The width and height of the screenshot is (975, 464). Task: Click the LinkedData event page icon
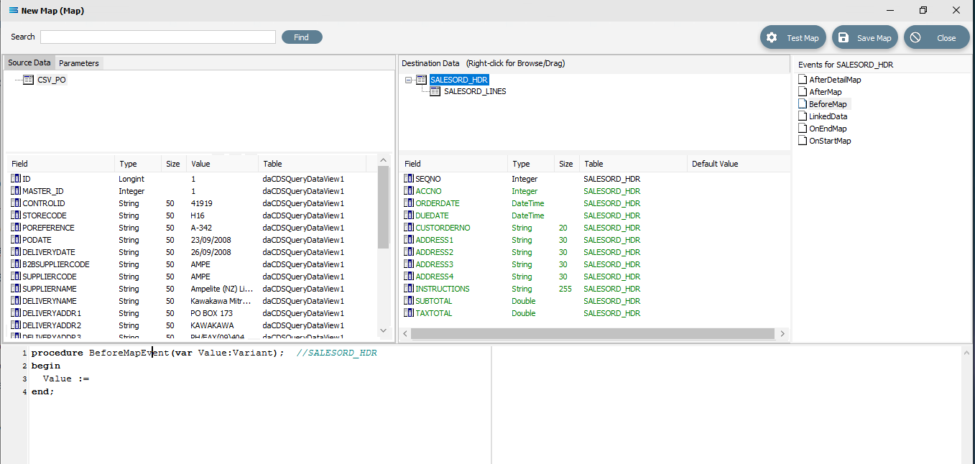[x=803, y=116]
